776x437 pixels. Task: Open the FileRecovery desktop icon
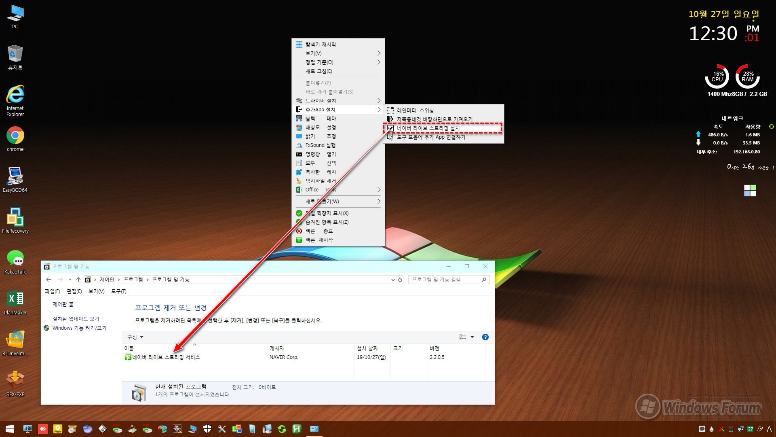click(x=15, y=221)
